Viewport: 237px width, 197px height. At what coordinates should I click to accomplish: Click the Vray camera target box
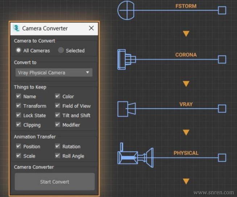222,109
